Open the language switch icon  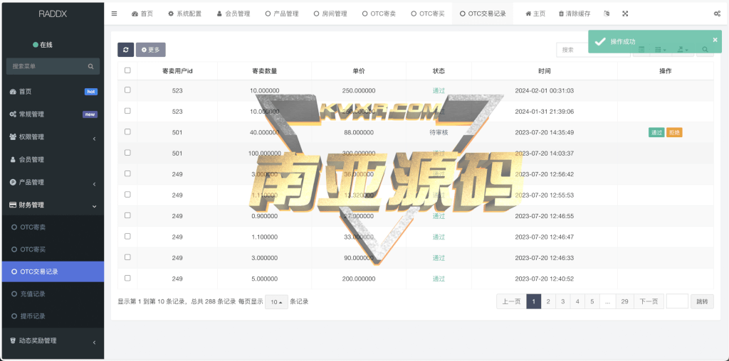(x=607, y=14)
